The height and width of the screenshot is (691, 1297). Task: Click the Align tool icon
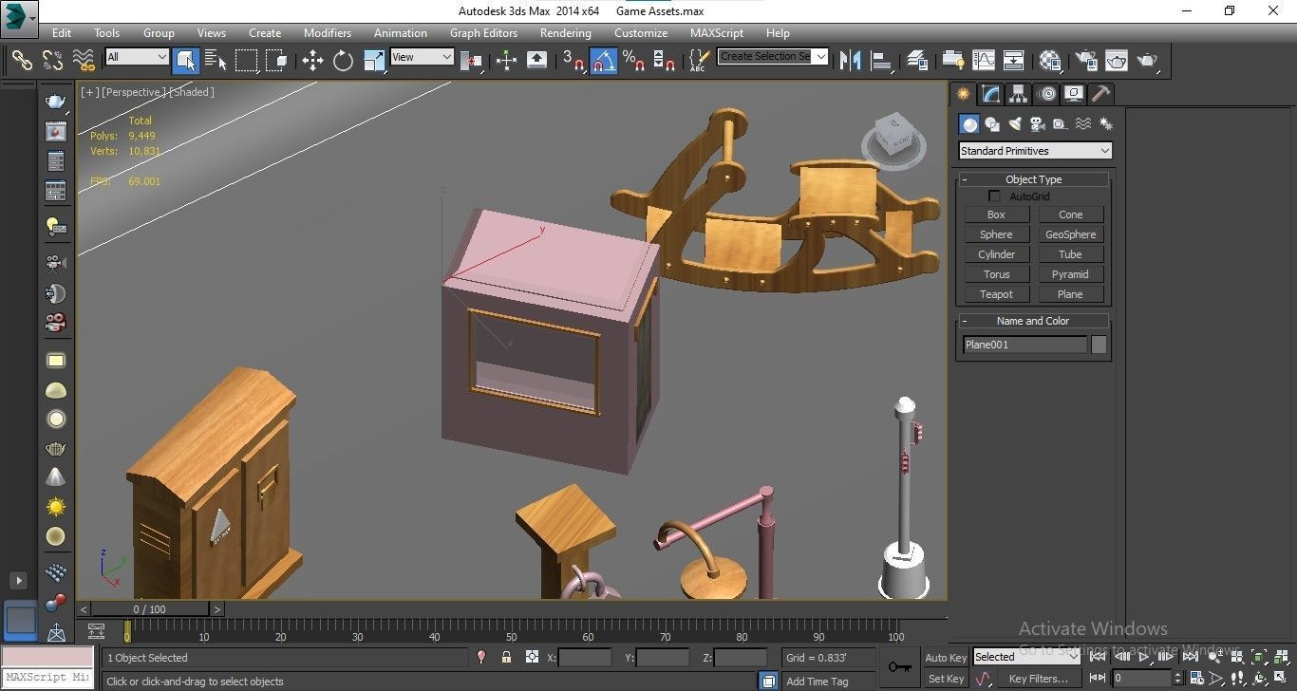click(x=882, y=61)
